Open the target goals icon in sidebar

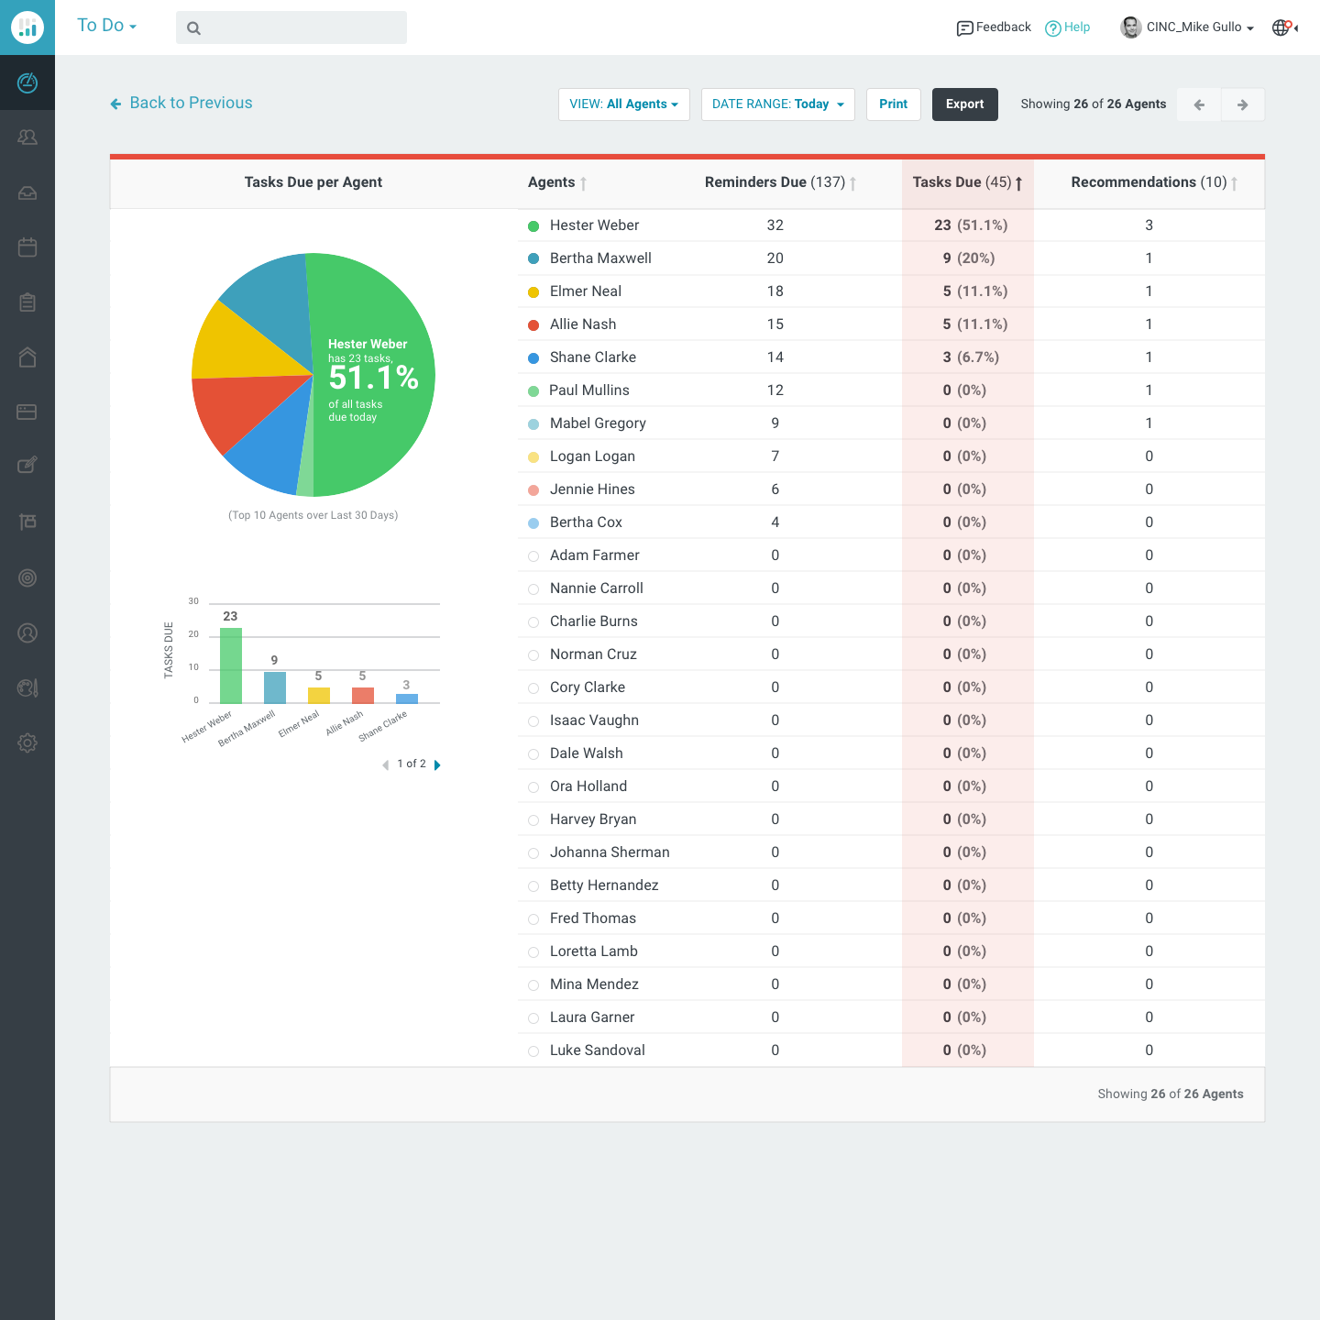click(27, 577)
